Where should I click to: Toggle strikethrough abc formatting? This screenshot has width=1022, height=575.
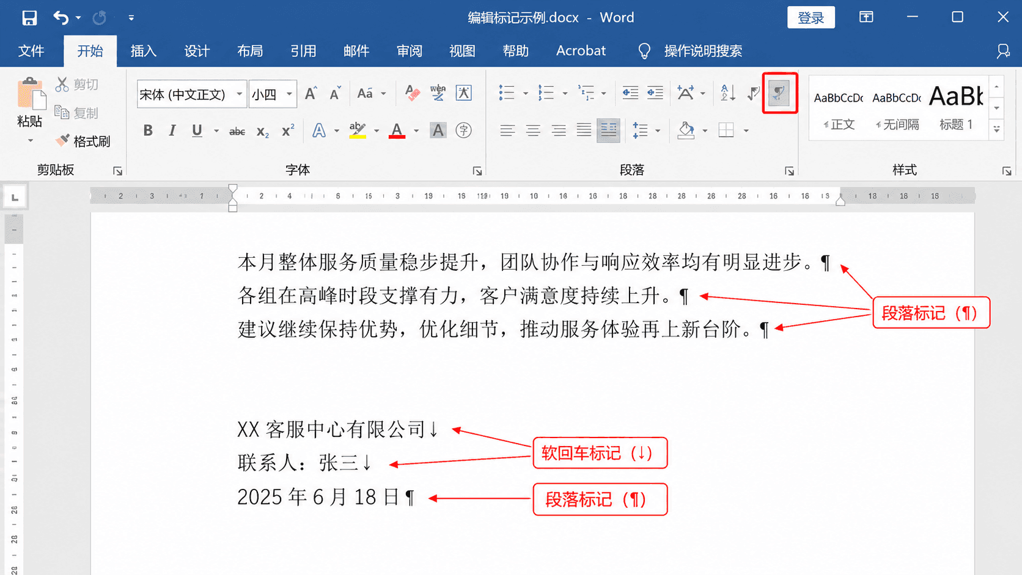point(237,131)
